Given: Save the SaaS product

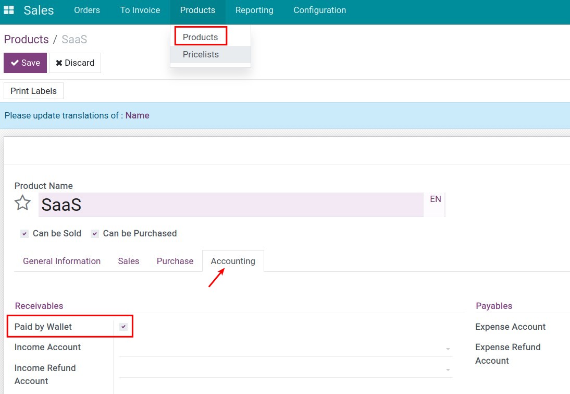Looking at the screenshot, I should click(24, 63).
